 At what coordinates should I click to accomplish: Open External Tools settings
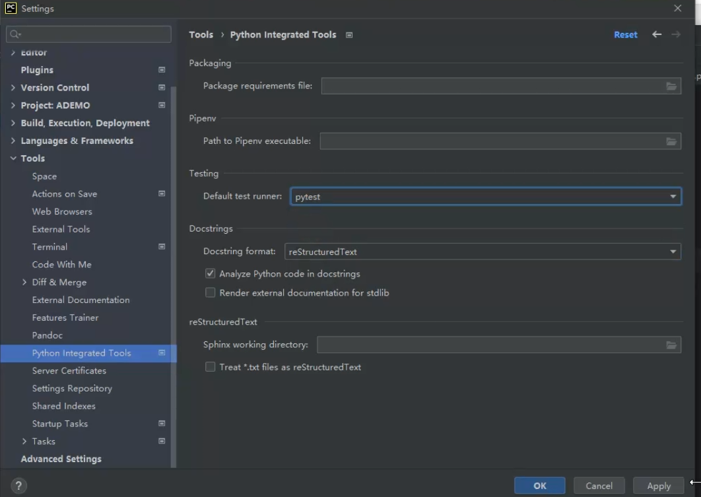pyautogui.click(x=61, y=229)
